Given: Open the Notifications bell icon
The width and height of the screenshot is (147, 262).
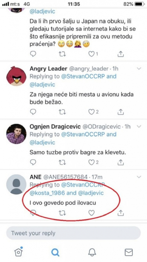Looking at the screenshot, I should 92,252.
